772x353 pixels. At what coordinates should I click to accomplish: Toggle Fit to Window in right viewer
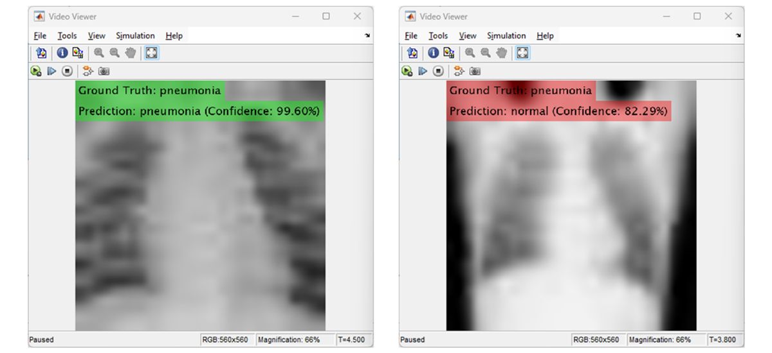click(522, 53)
